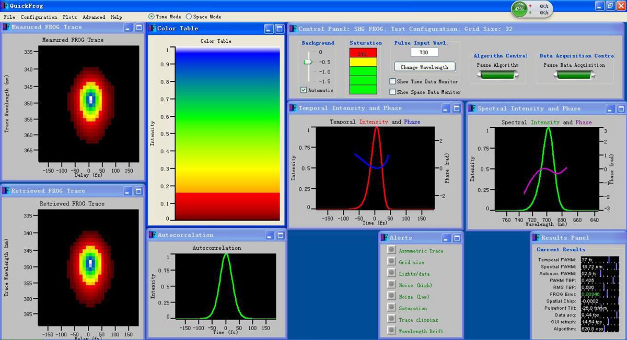Click the Wavelength Drift alert indicator

tap(391, 330)
